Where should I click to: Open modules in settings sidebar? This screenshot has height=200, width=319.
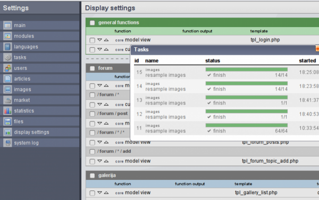24,36
